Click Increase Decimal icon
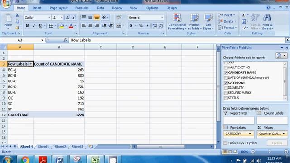This screenshot has width=290, height=163. [x=155, y=26]
